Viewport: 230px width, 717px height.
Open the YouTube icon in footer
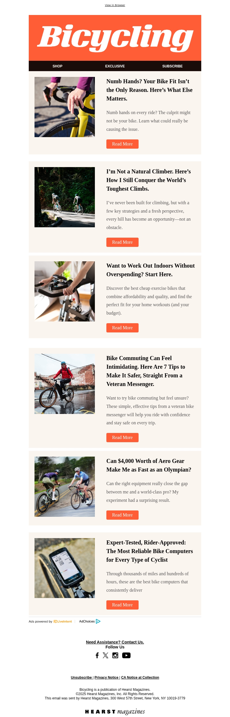[126, 655]
